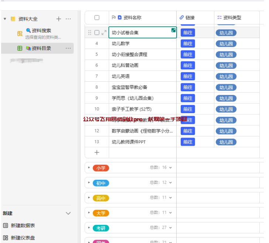269x243 pixels.
Task: Collapse the 新建 section chevron
Action: point(68,213)
